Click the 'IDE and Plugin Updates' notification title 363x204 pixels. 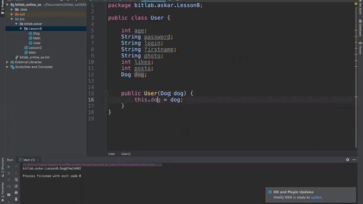pyautogui.click(x=293, y=192)
